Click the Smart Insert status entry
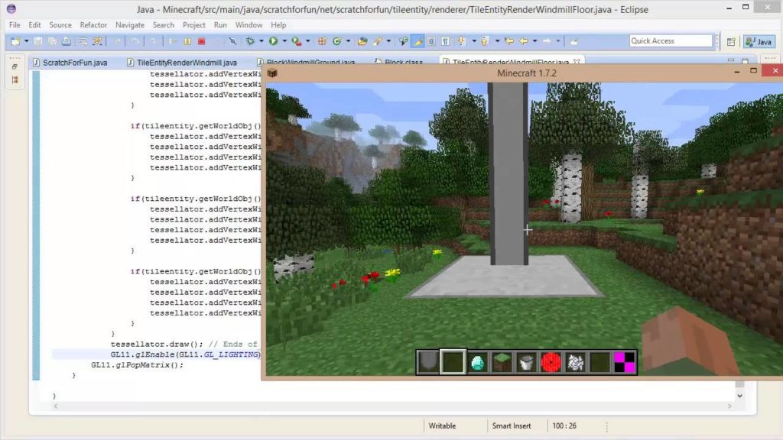783x440 pixels. pyautogui.click(x=512, y=426)
